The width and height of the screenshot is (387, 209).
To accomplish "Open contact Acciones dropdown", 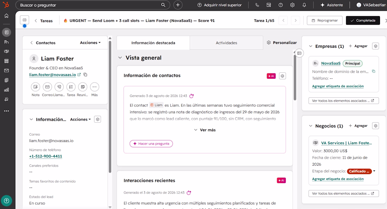I will coord(90,43).
